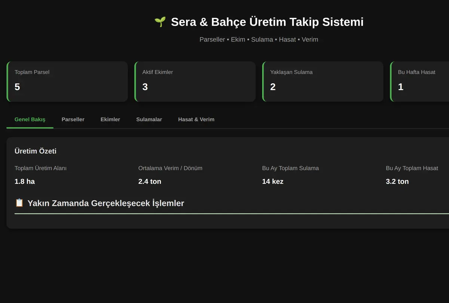This screenshot has width=449, height=303.
Task: Click the Yakın Zamanda Gerçekleşecek İşlemler heading
Action: pyautogui.click(x=106, y=203)
